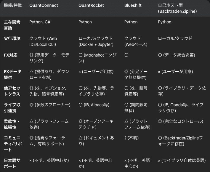Select △ (提供あり、ダウンロード有料) cell

tap(49, 74)
